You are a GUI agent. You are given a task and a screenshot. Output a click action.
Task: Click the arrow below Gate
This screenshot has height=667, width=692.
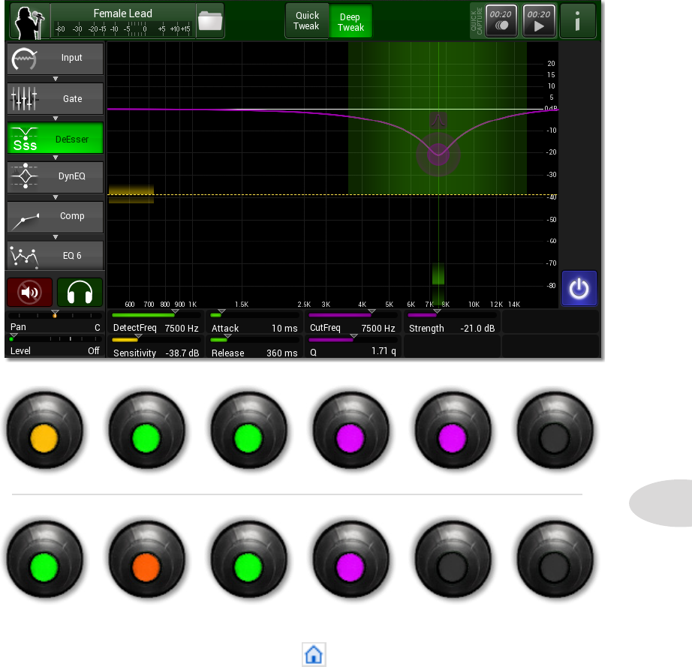click(x=56, y=119)
